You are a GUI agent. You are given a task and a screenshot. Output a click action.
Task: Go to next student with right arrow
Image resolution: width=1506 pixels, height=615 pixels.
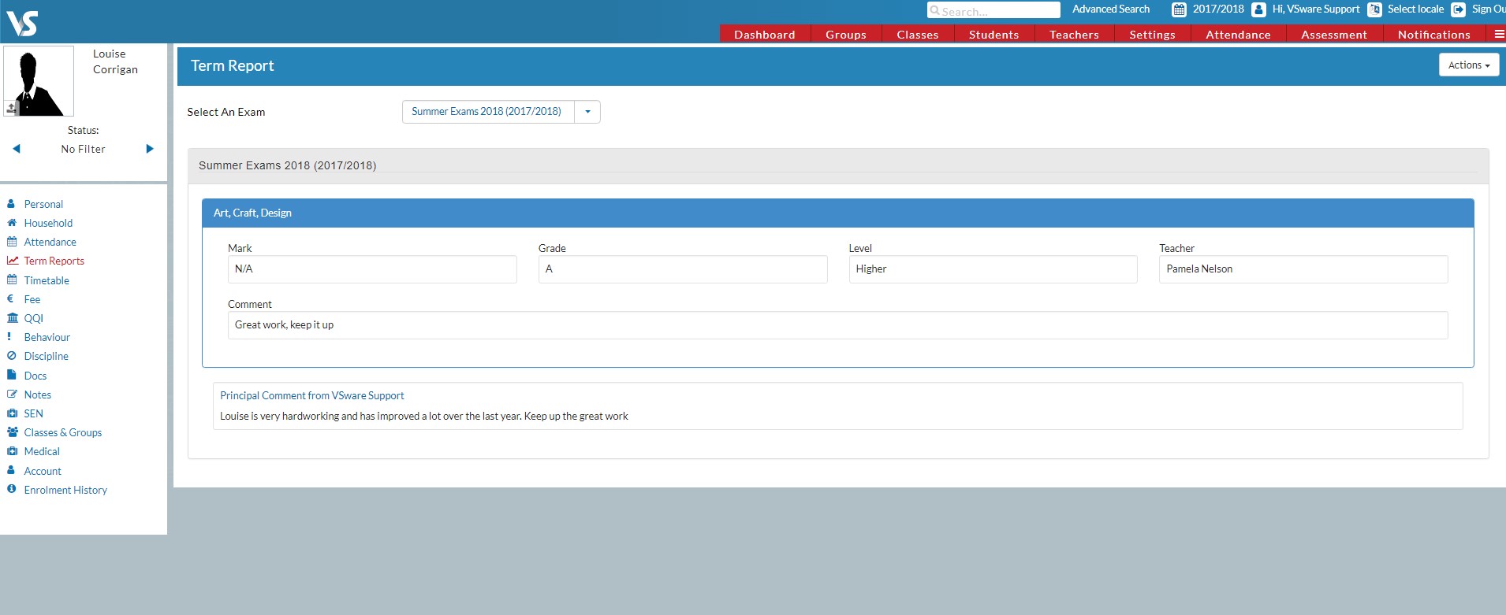tap(150, 149)
